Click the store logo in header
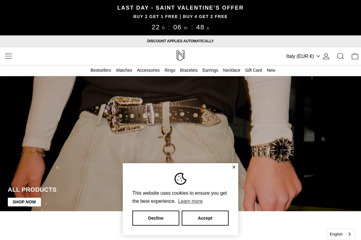Screen dimensions: 361x240 (180, 55)
